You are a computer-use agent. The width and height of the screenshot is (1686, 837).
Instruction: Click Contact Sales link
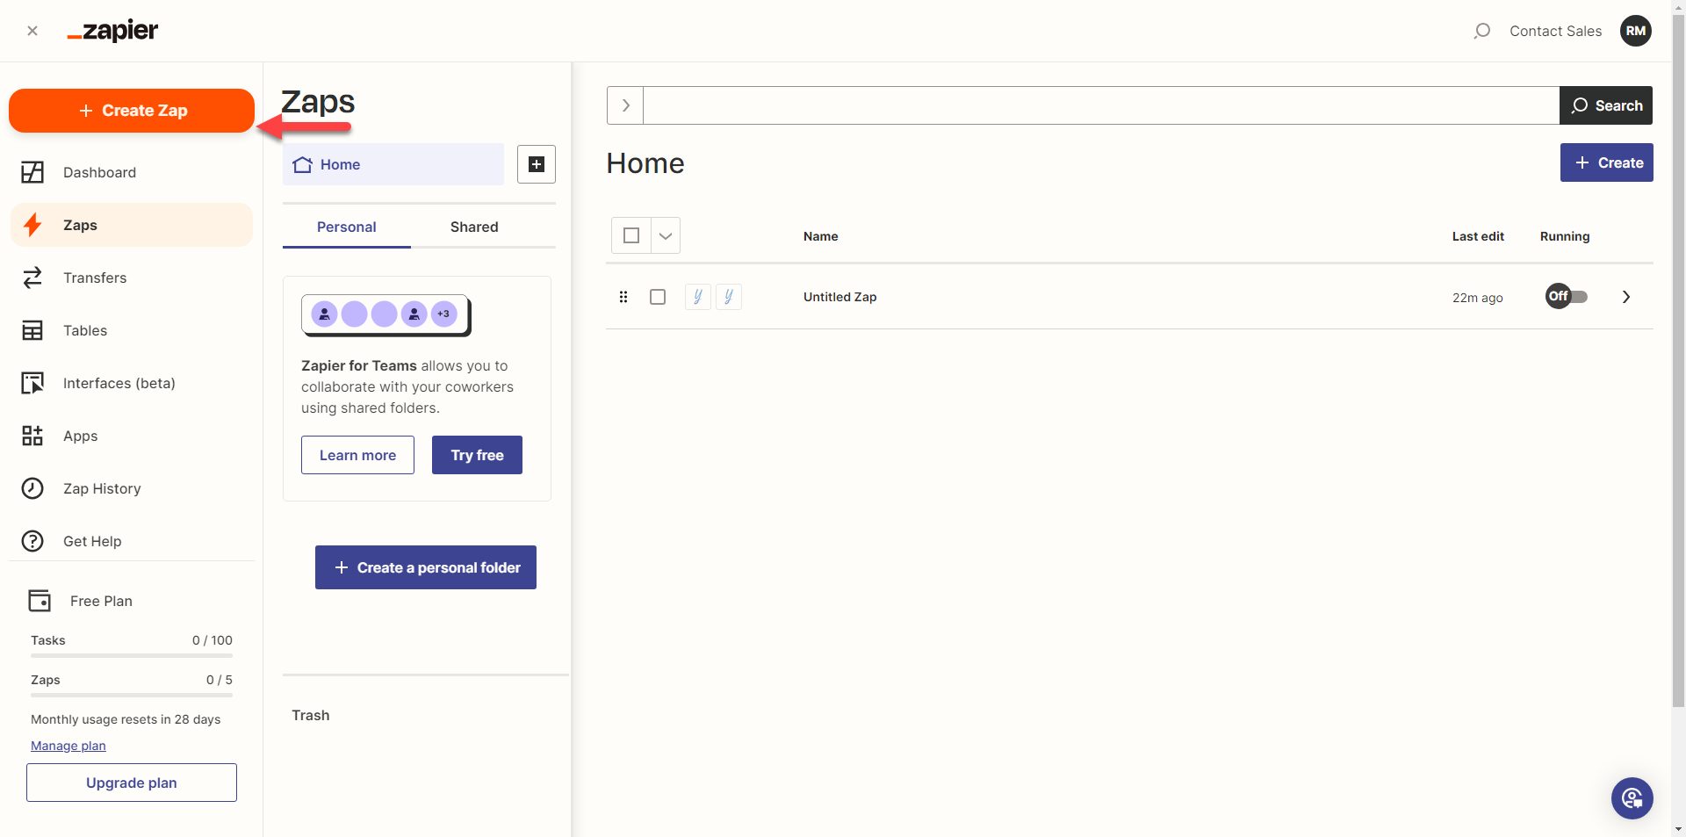1555,31
